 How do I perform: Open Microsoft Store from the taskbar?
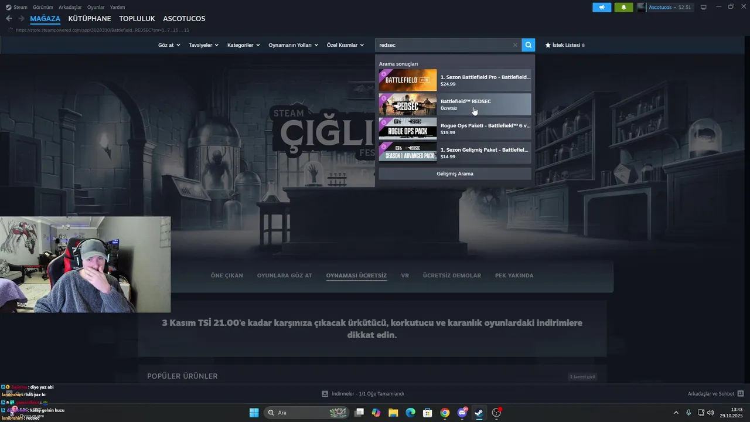[x=428, y=413]
